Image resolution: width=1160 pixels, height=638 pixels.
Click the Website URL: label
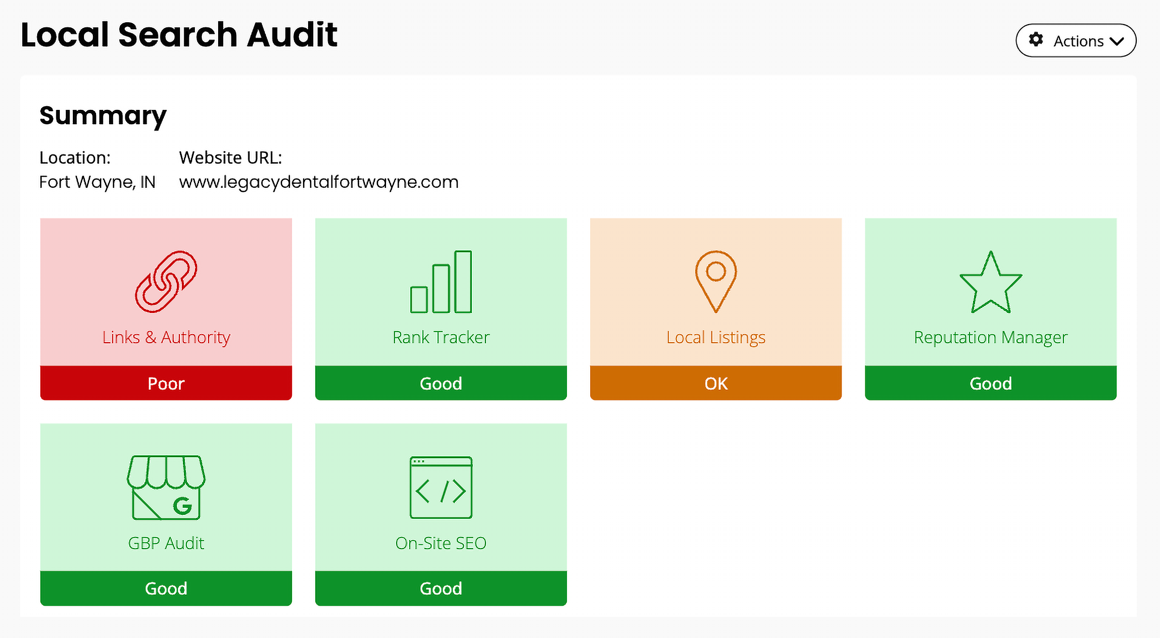point(231,158)
